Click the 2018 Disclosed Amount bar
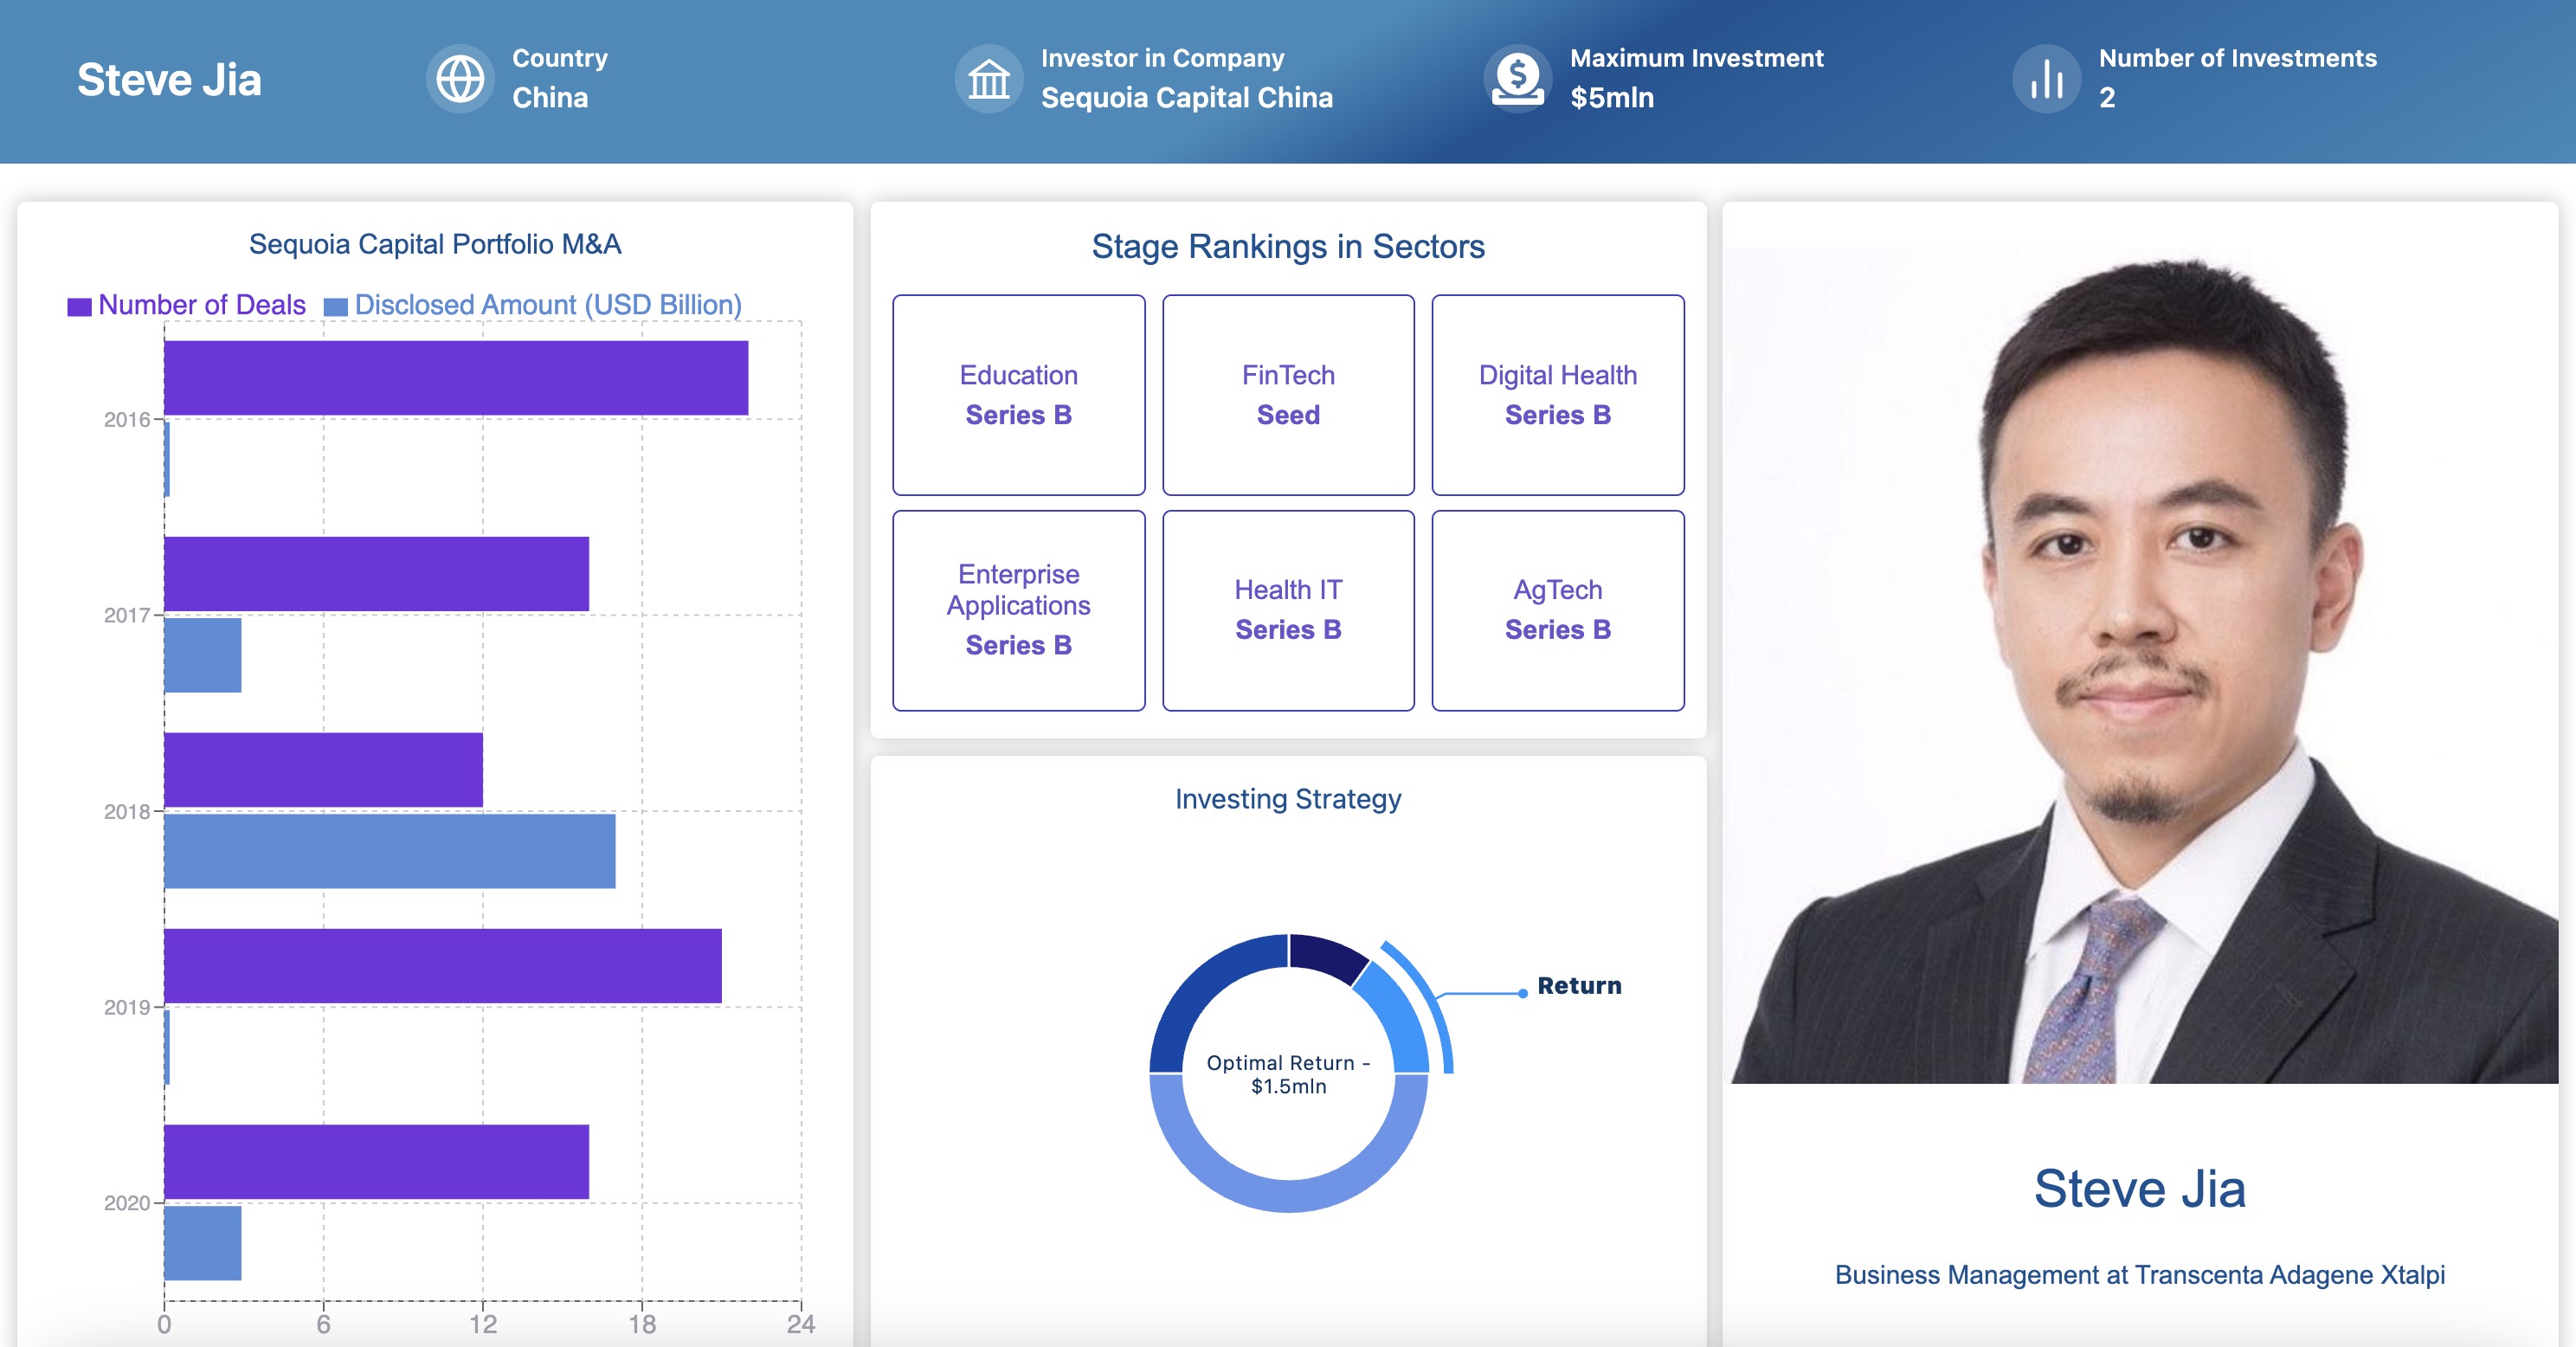Screen dimensions: 2576x1347 click(x=389, y=851)
